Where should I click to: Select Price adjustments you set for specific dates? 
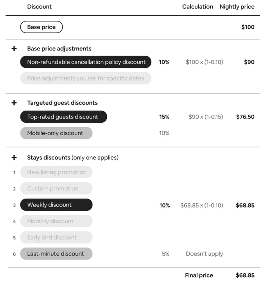(x=86, y=78)
